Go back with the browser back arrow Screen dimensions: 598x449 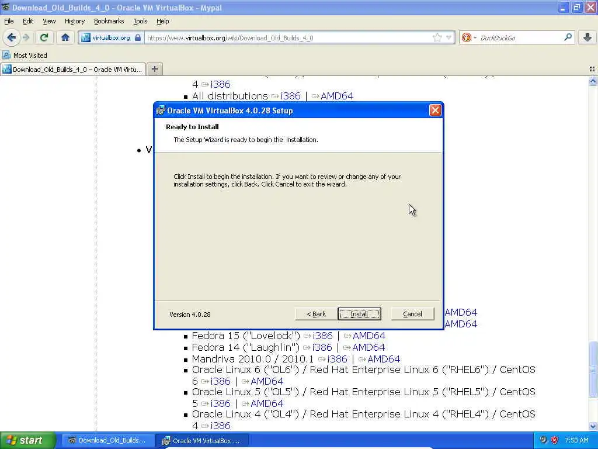[12, 37]
